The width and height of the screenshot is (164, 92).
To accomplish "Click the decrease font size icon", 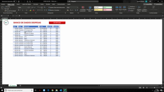I will [35, 7].
